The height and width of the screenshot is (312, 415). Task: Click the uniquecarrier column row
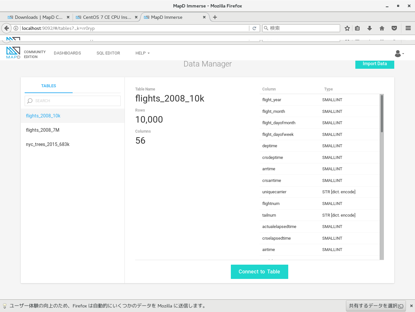pyautogui.click(x=320, y=192)
